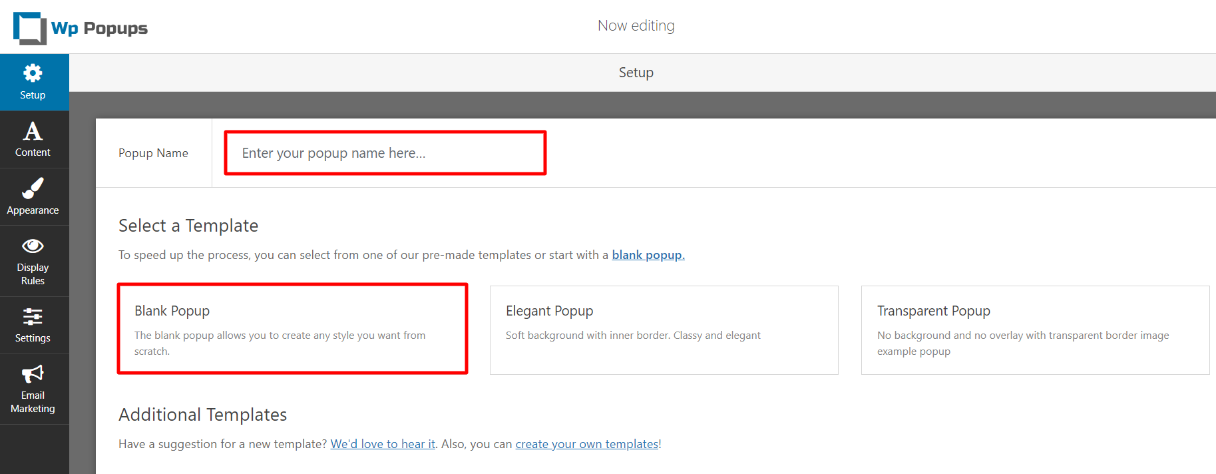
Task: Click the Setup panel title bar text
Action: pyautogui.click(x=636, y=73)
